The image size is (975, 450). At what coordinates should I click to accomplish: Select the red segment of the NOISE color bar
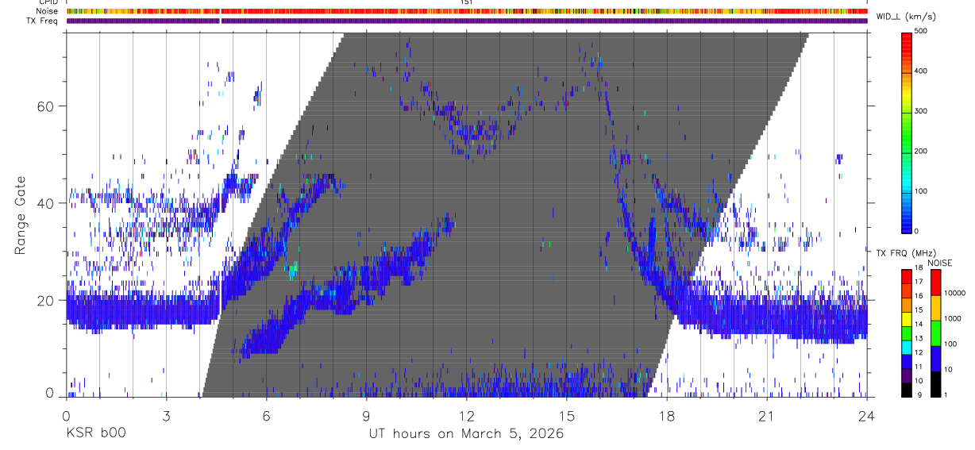pyautogui.click(x=936, y=283)
